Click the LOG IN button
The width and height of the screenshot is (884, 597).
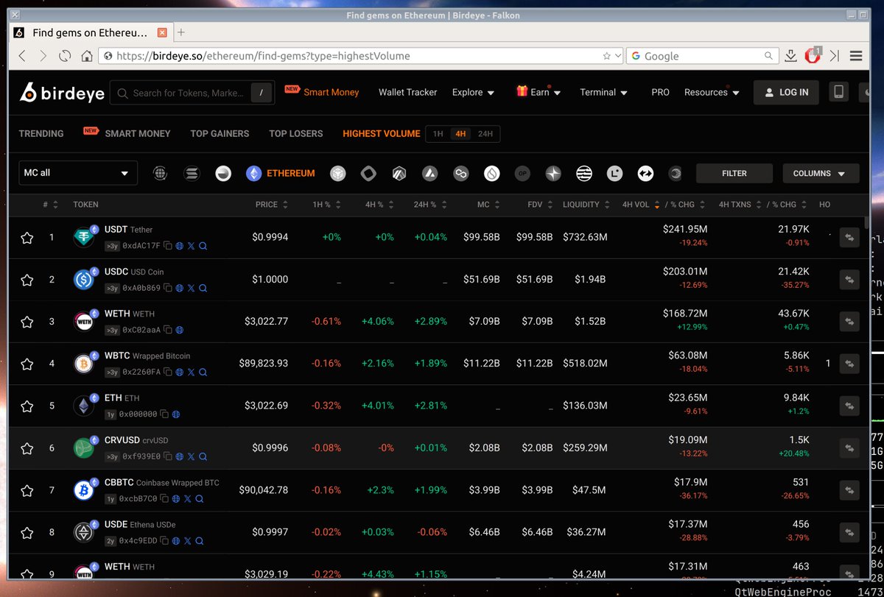pos(786,92)
